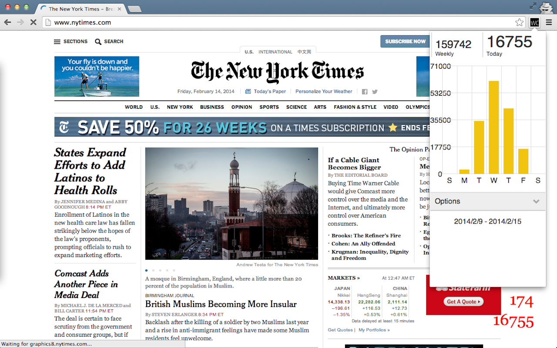Click the Tuesday bar in chart

pos(479,147)
